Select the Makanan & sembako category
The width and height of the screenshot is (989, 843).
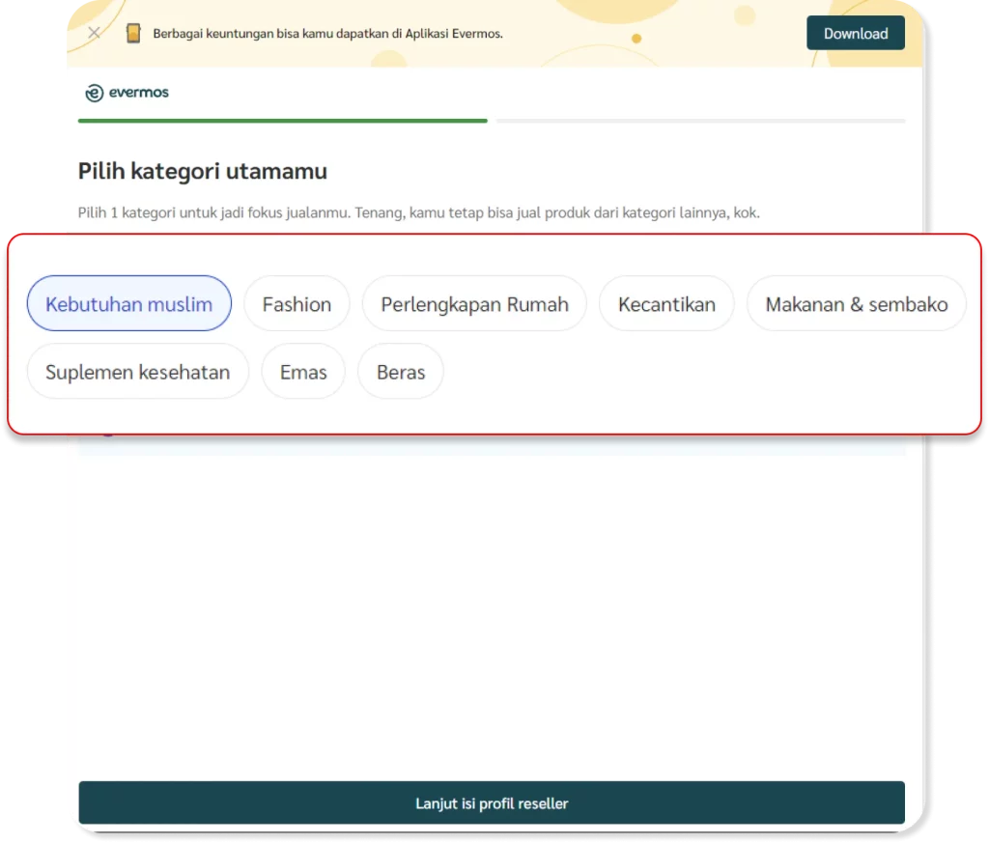(x=856, y=303)
